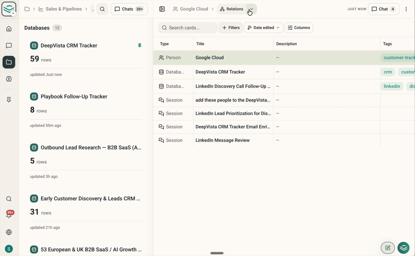Expand the Relations view dropdown arrow
This screenshot has height=256, width=415.
point(251,9)
